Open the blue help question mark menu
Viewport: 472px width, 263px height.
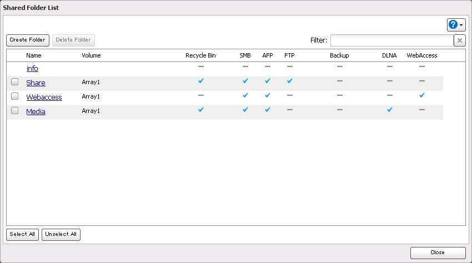click(456, 25)
